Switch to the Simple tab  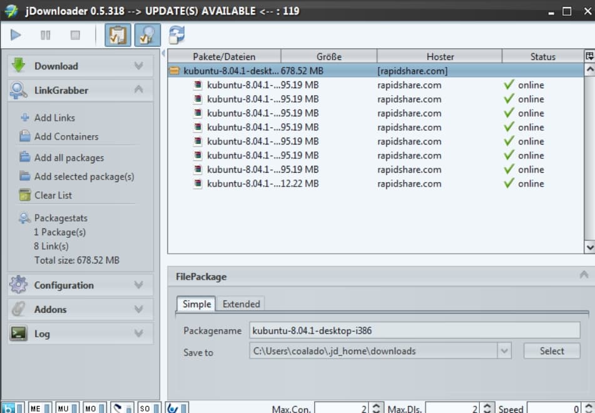tap(196, 304)
